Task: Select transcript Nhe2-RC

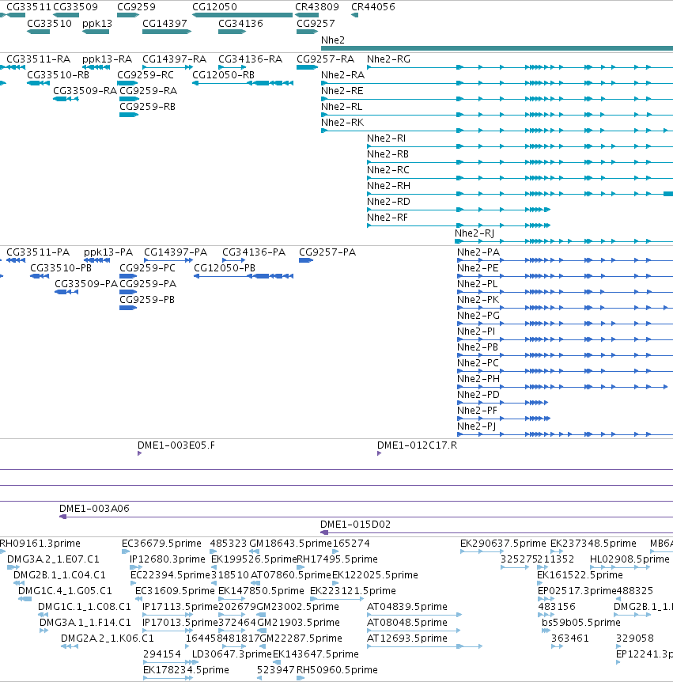Action: (388, 170)
